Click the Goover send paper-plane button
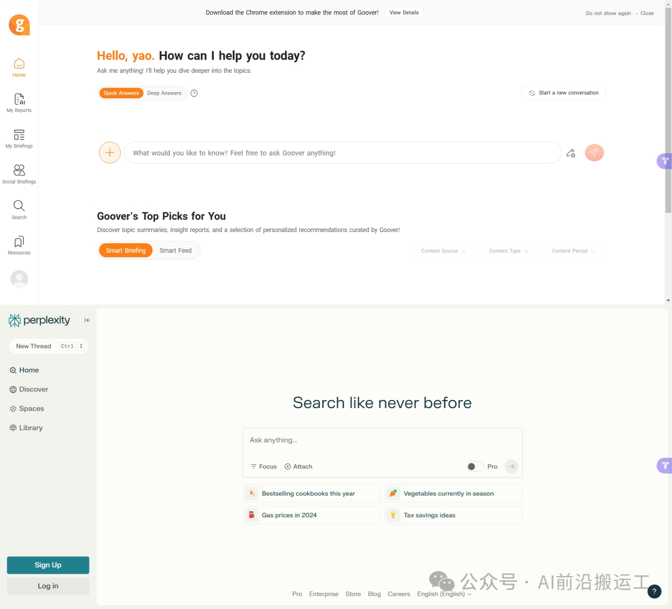This screenshot has height=609, width=672. tap(594, 152)
